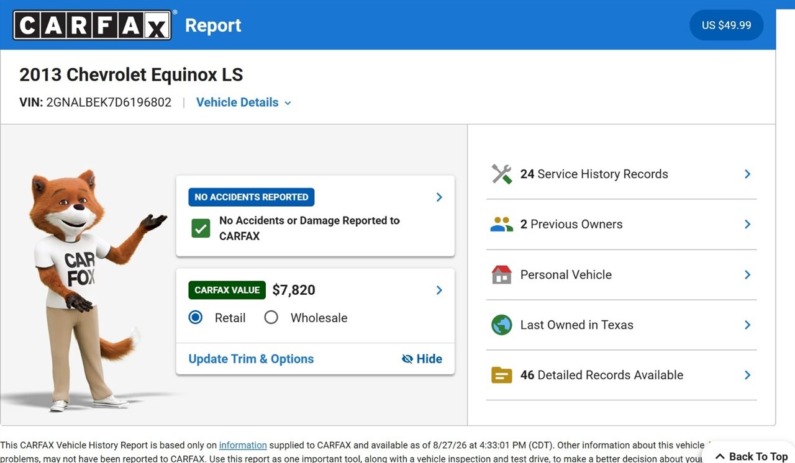Click the CARFAX logo
This screenshot has width=795, height=463.
pos(92,25)
